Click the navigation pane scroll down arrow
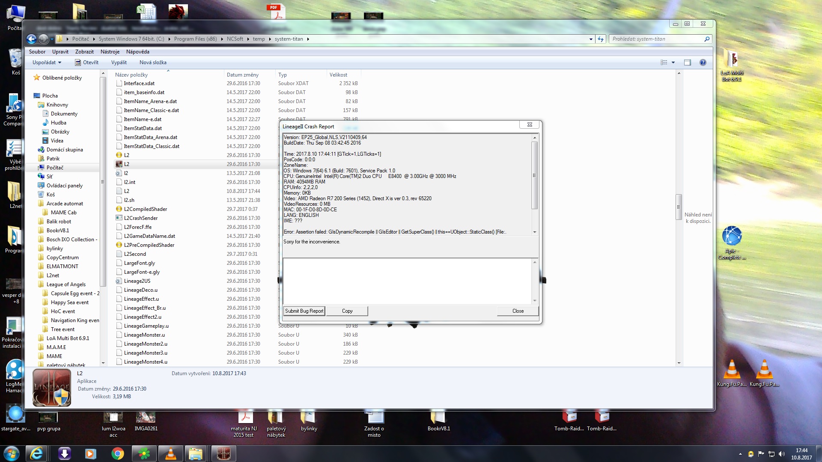The image size is (822, 462). 103,363
